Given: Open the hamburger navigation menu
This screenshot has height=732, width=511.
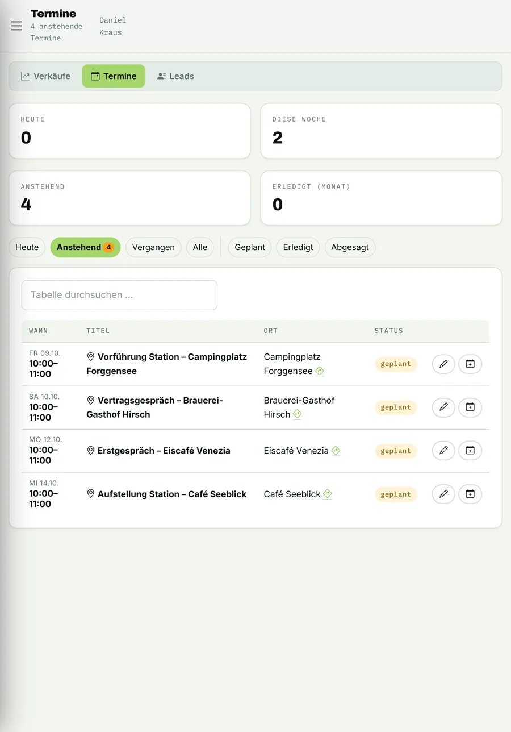Looking at the screenshot, I should 16,26.
